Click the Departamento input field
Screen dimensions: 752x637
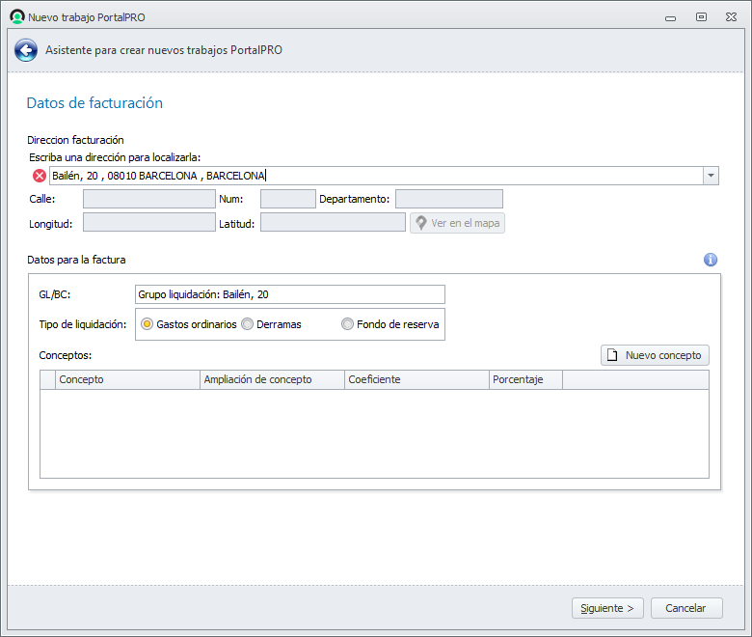(449, 199)
